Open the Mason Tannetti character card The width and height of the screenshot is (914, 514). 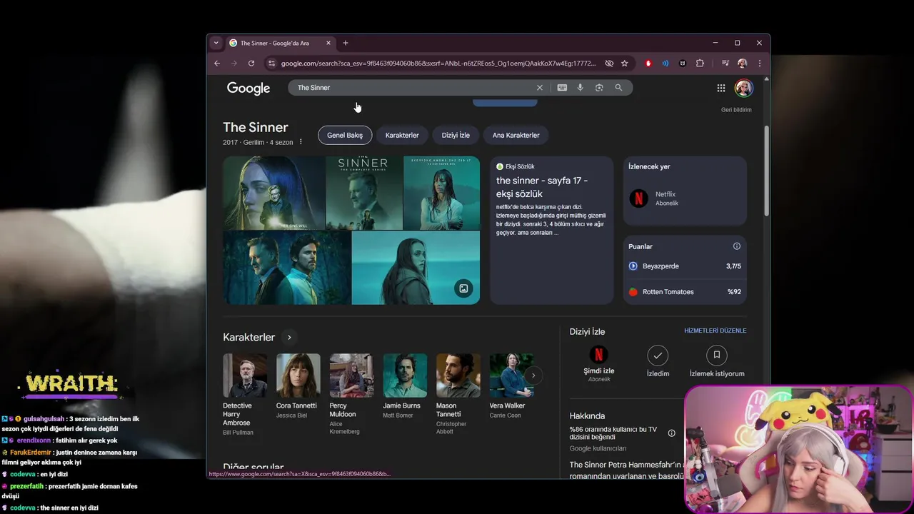[x=458, y=394]
